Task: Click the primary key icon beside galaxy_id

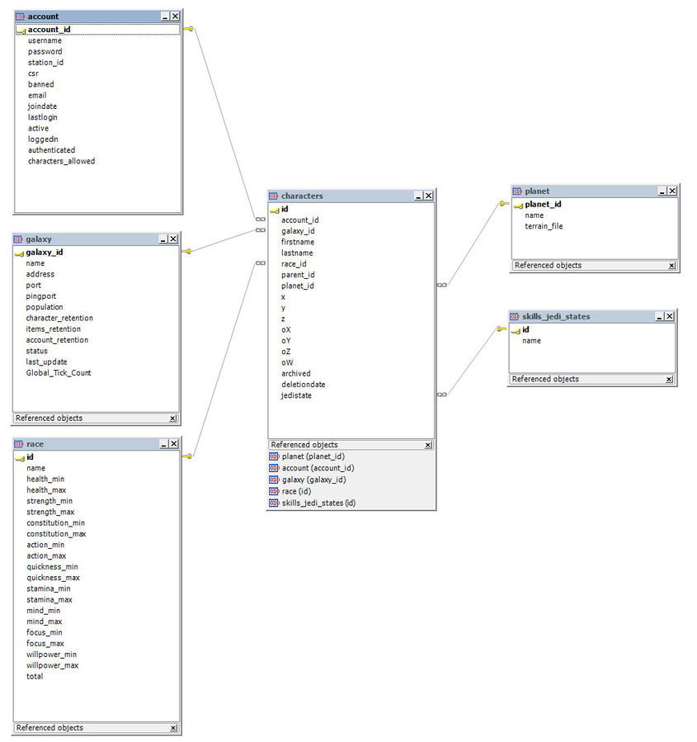Action: (19, 253)
